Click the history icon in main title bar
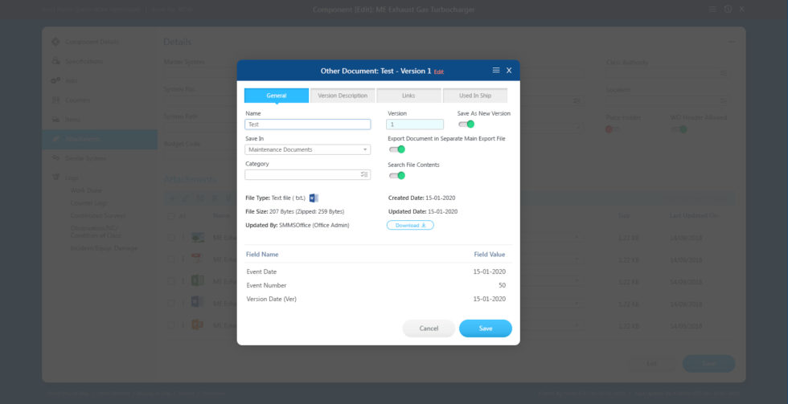788x404 pixels. [728, 9]
